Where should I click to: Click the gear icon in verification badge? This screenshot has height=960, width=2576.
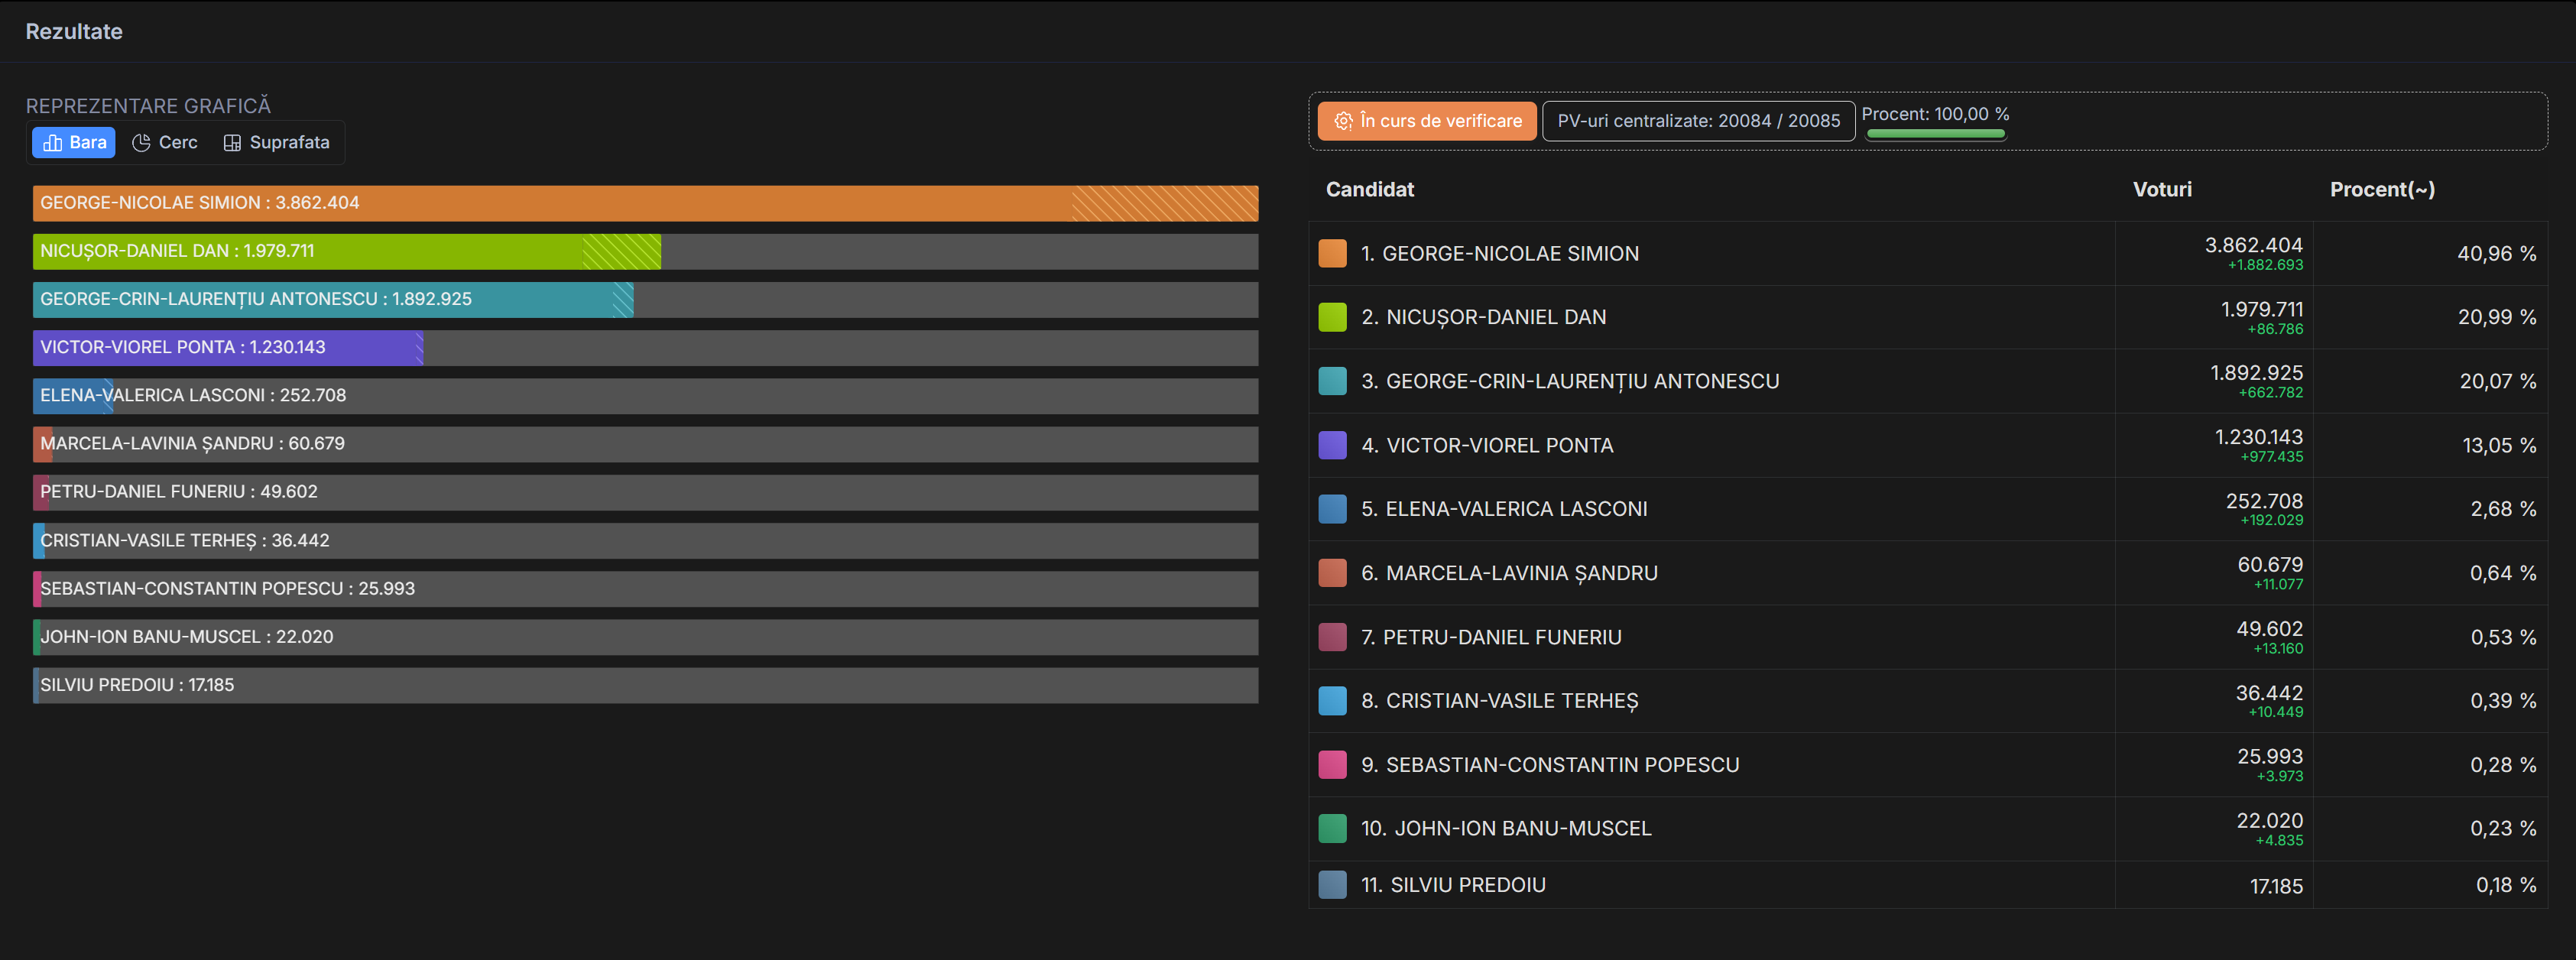(x=1343, y=121)
